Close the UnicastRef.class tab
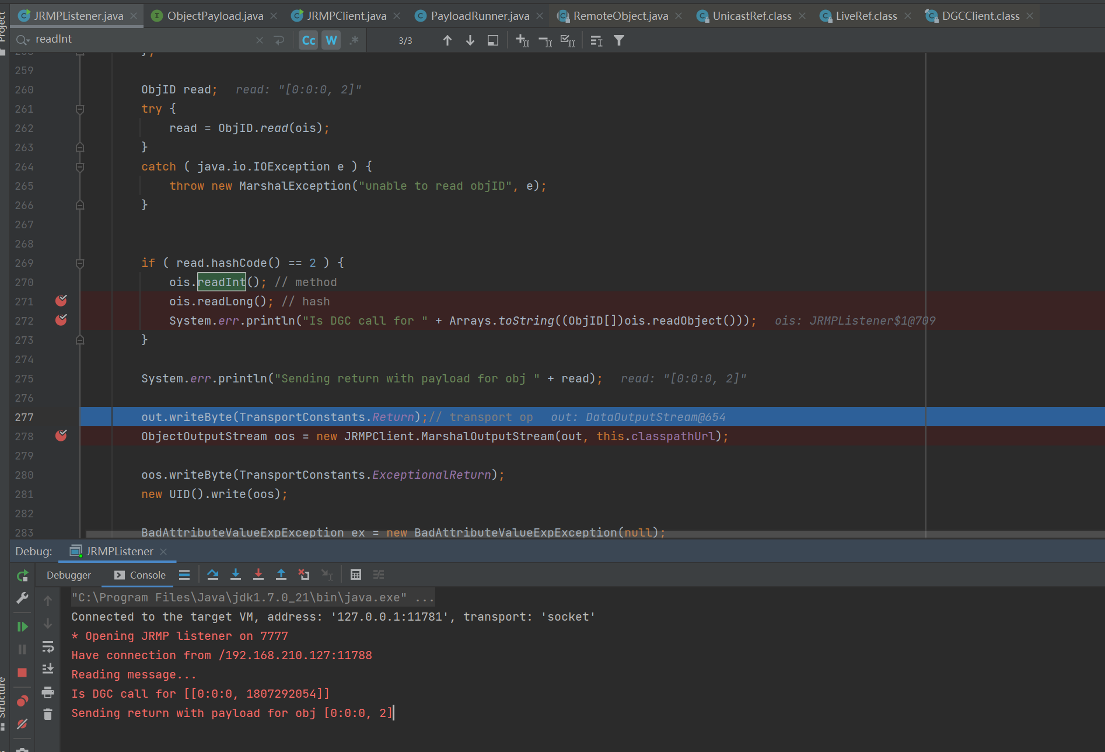 coord(802,16)
